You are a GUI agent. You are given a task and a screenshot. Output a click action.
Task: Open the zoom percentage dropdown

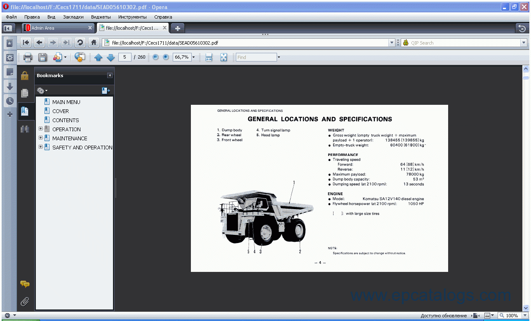click(193, 57)
